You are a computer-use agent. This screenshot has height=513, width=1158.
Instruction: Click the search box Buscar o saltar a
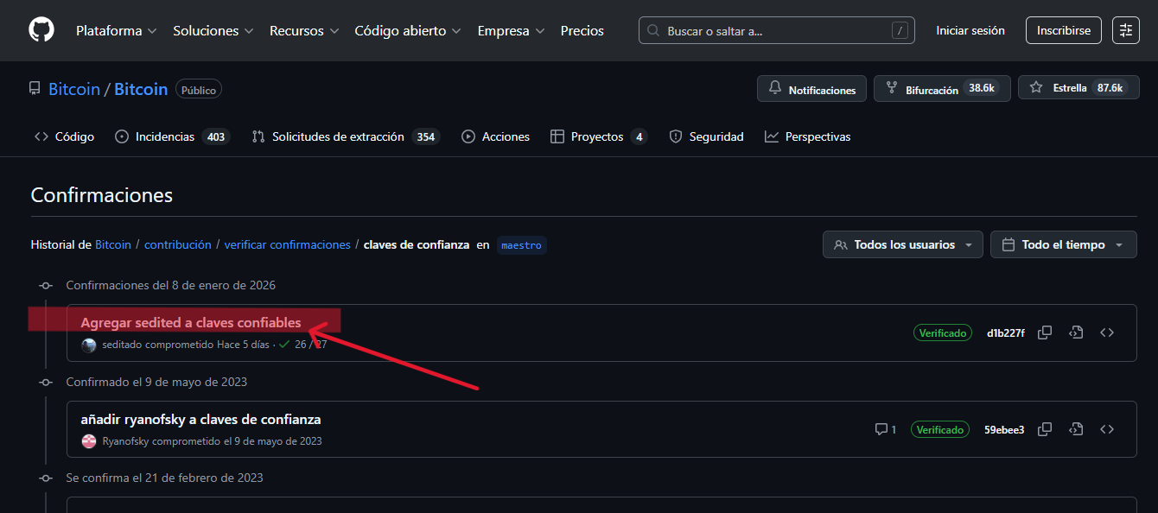(x=776, y=31)
